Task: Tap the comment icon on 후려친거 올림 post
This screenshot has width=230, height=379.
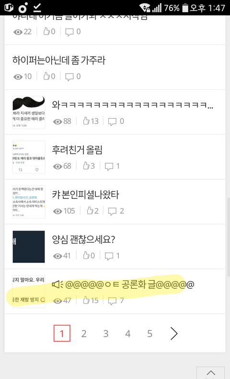Action: click(x=109, y=166)
